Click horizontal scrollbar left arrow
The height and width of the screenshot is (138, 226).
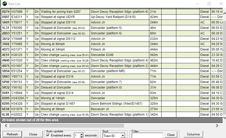click(x=6, y=126)
